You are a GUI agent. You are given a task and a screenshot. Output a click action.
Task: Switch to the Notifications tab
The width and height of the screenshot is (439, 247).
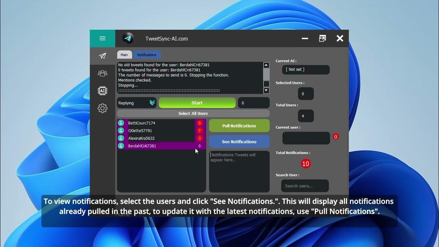tap(147, 55)
